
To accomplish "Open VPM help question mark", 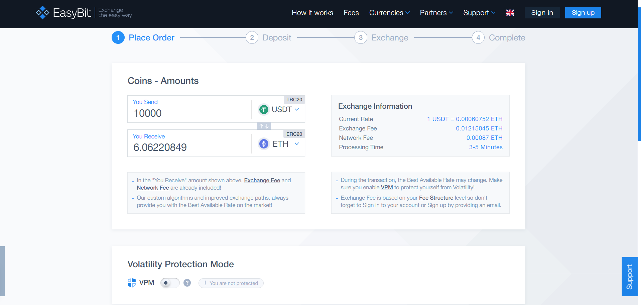I will (187, 283).
